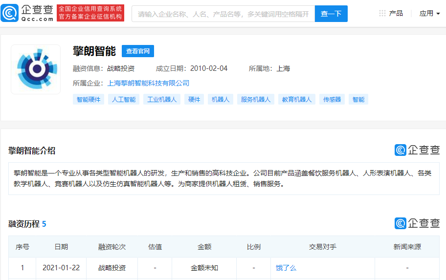
Task: Select the 人工智能 tag
Action: coord(124,100)
